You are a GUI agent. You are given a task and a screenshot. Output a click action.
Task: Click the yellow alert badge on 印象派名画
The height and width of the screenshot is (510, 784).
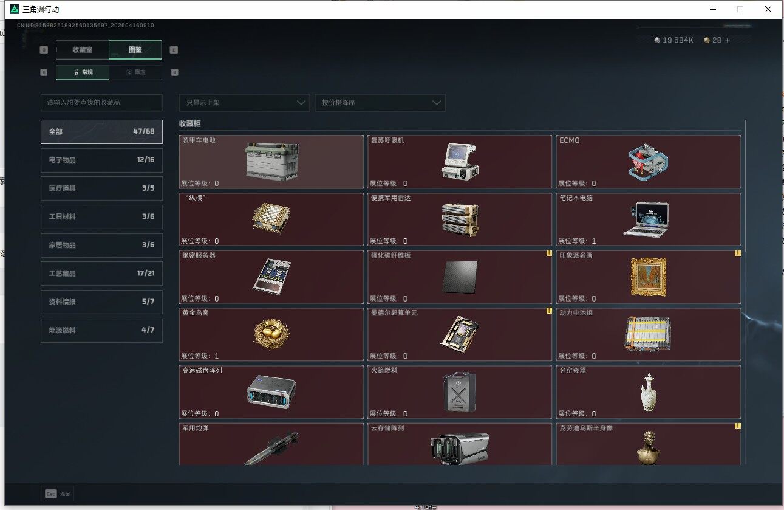(x=738, y=253)
